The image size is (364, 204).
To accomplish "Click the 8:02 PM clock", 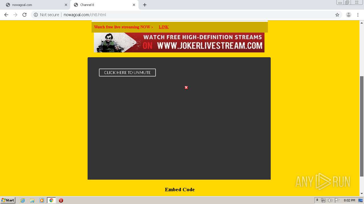I will point(349,200).
